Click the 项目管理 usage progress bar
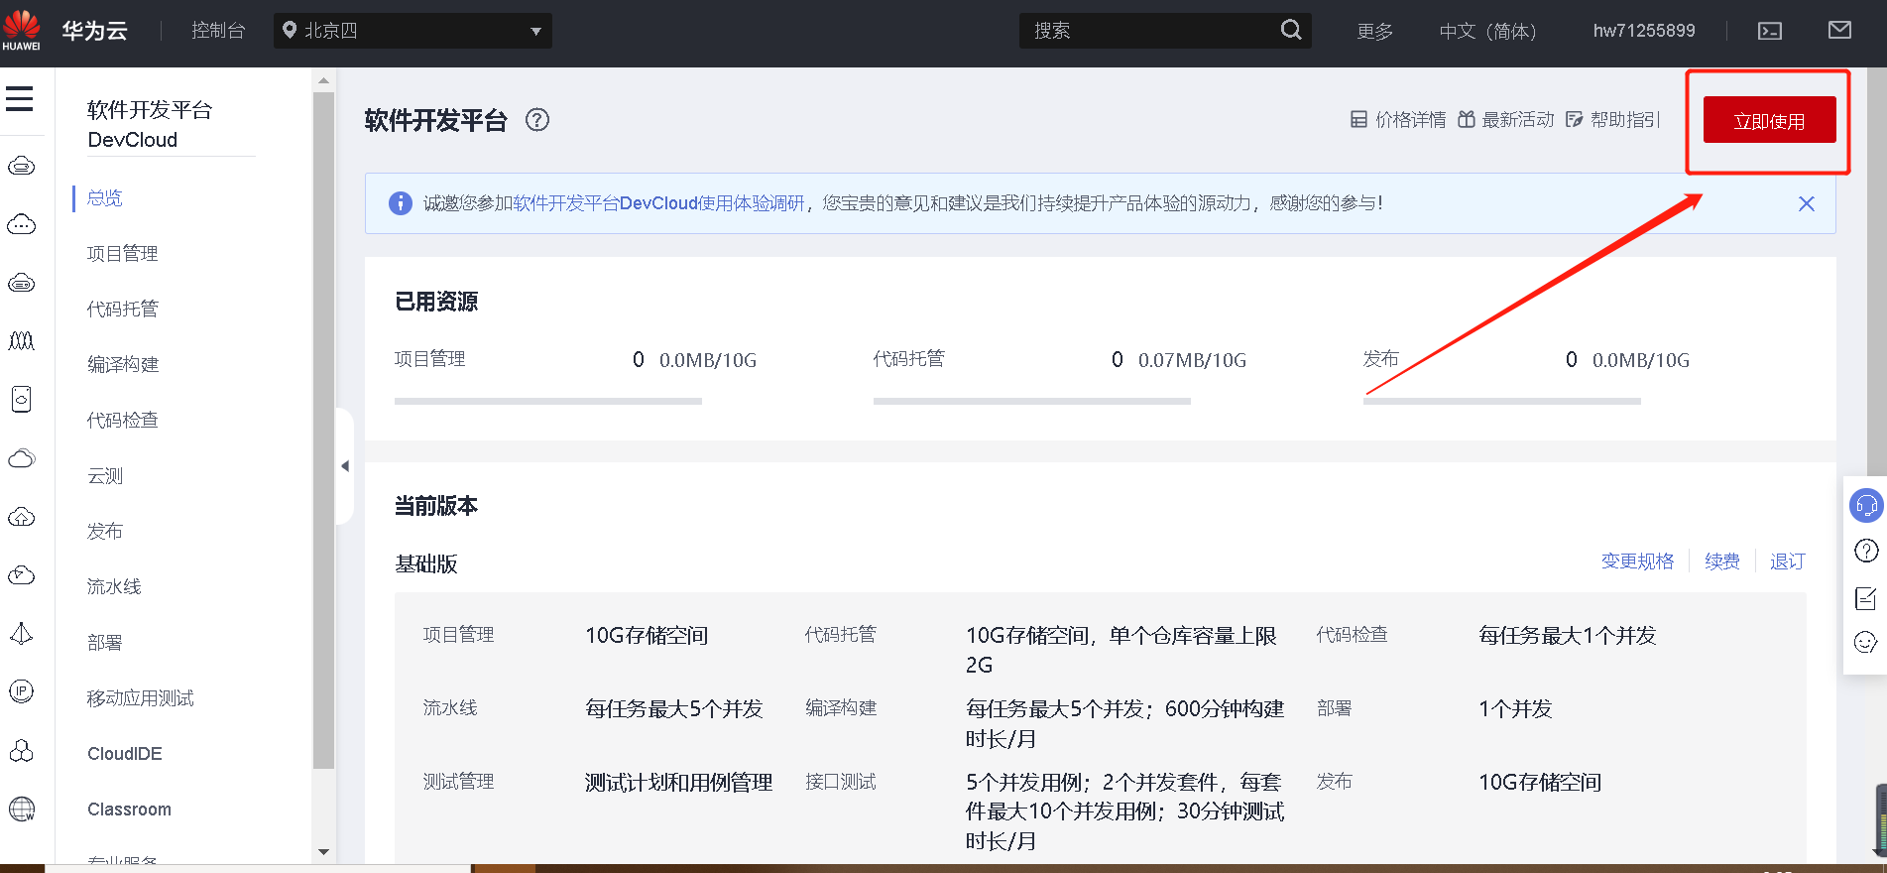The width and height of the screenshot is (1887, 873). point(548,401)
